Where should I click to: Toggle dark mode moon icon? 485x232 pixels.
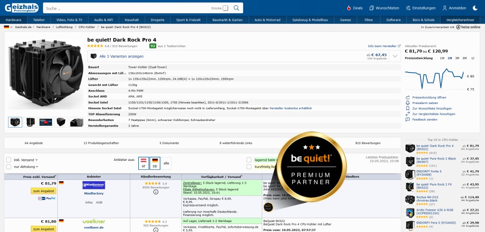coord(475,8)
